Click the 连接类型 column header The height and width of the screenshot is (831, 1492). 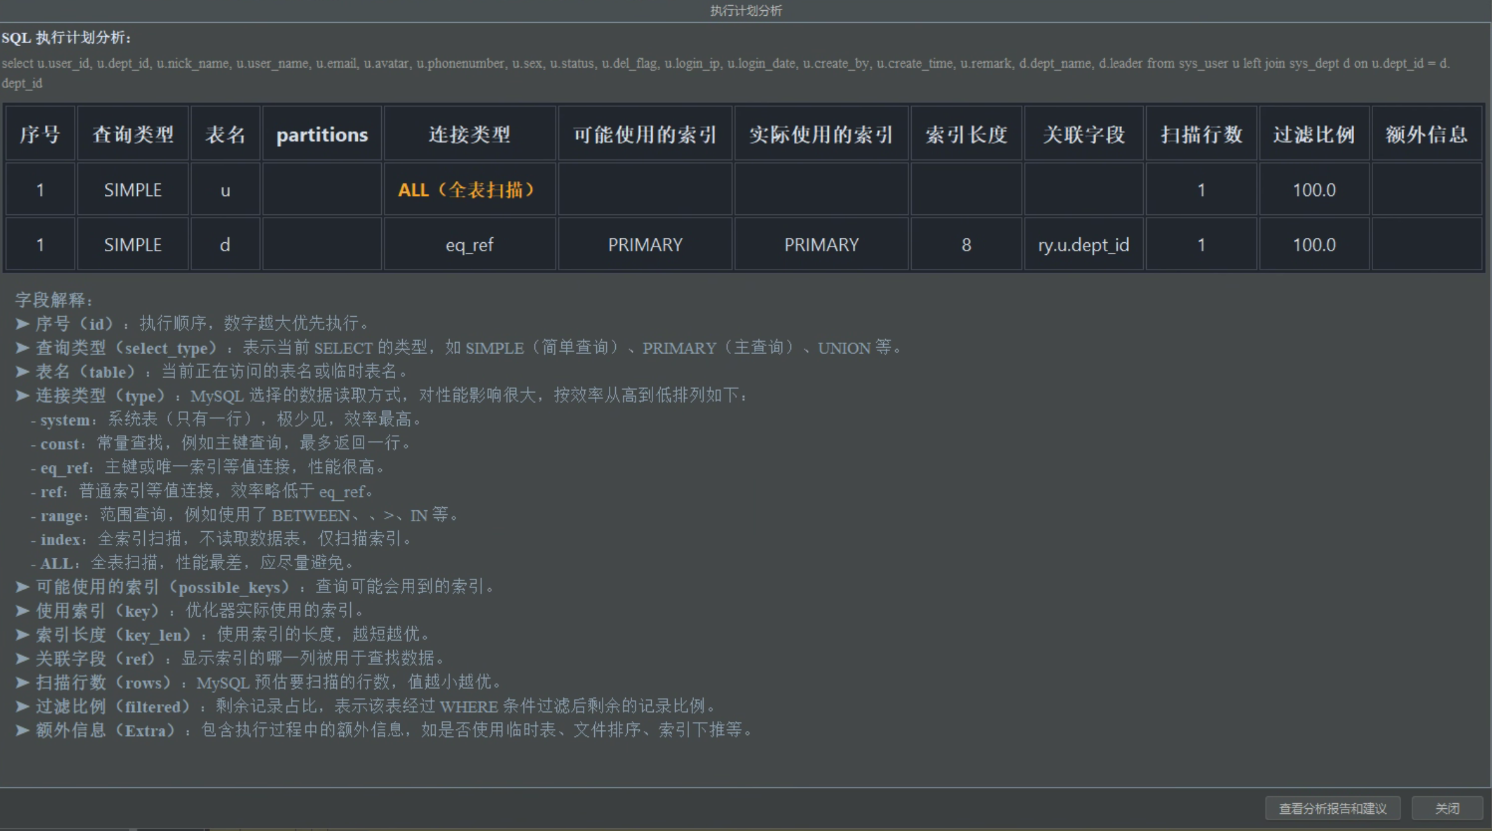coord(468,133)
